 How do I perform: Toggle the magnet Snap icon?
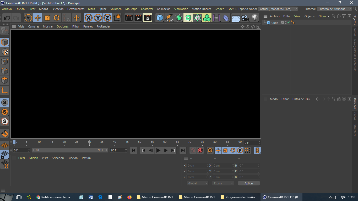point(5,133)
